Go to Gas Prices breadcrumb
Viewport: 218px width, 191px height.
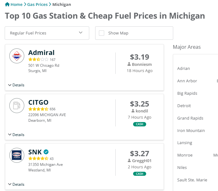point(37,5)
